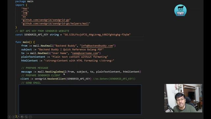The image size is (211, 119).
Task: Click the subject string Quick Reference Golang PDF
Action: click(x=71, y=50)
